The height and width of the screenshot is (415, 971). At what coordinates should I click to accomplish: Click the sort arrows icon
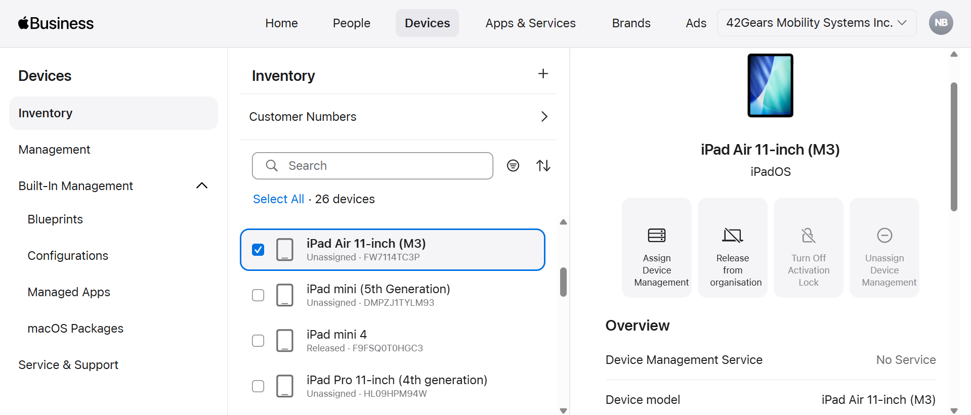[543, 166]
